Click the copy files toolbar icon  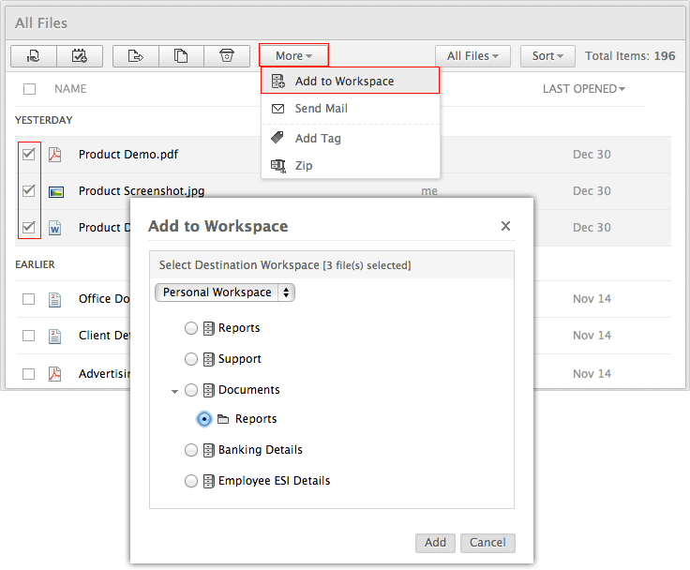click(181, 56)
